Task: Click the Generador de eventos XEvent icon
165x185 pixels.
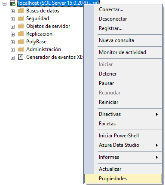Action: pos(21,57)
